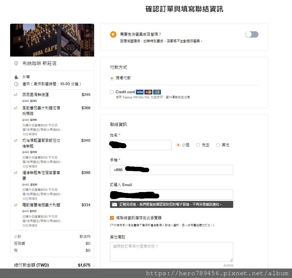Click the orange eco-friendly leaf icon

point(113,34)
